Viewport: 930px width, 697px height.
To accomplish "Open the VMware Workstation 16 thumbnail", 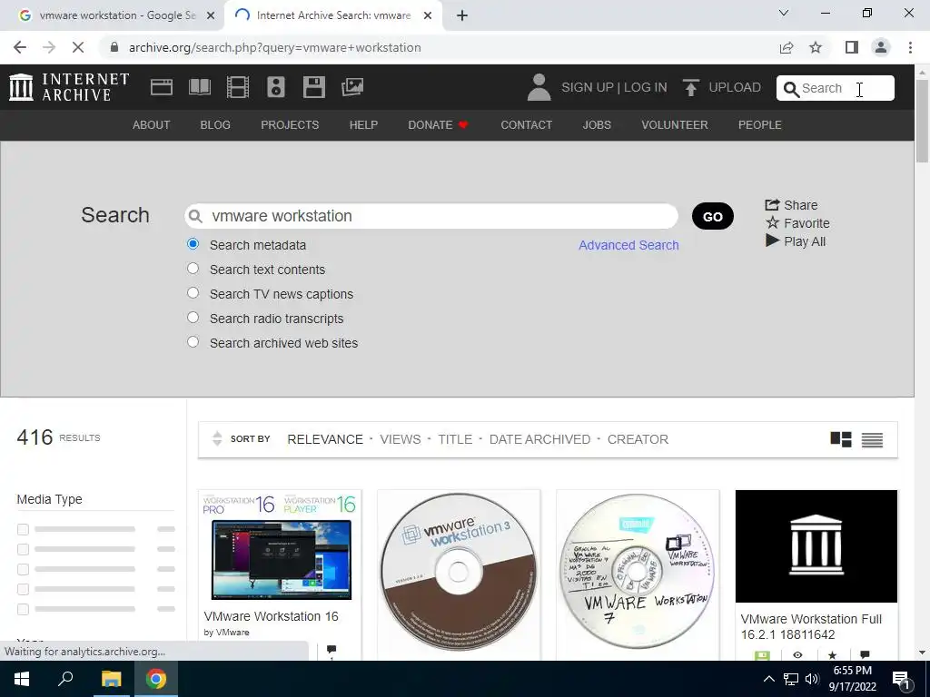I will [x=280, y=545].
